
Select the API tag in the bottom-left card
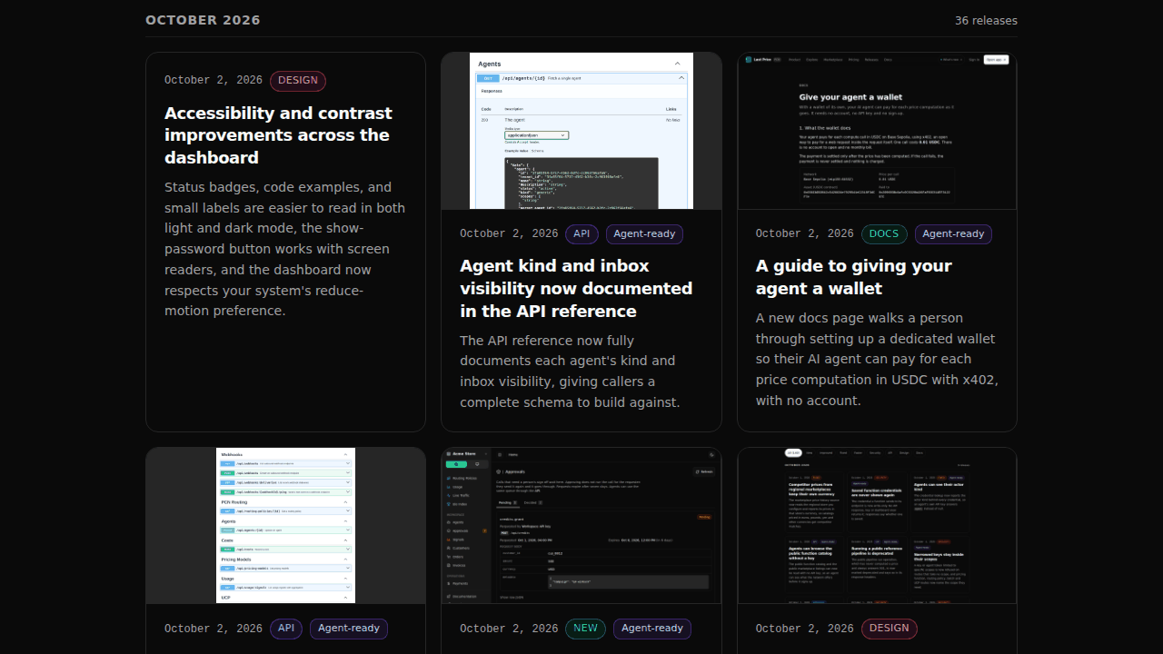286,628
